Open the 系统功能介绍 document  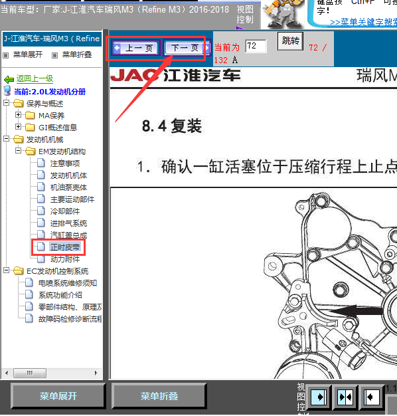point(60,295)
